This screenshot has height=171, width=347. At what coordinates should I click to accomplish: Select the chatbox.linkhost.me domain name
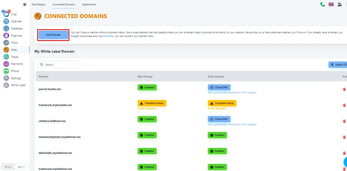(x=52, y=121)
